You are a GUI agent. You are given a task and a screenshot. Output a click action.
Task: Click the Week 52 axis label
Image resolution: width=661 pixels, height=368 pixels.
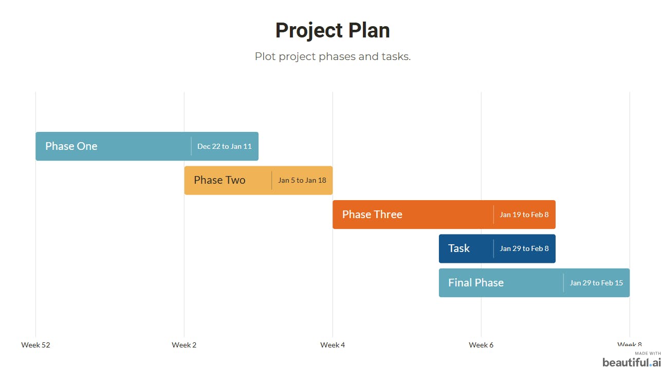point(36,345)
